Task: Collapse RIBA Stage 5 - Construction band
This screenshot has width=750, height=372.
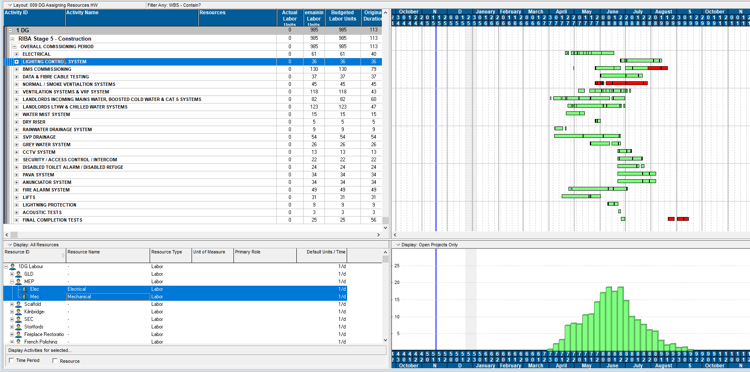Action: 13,39
